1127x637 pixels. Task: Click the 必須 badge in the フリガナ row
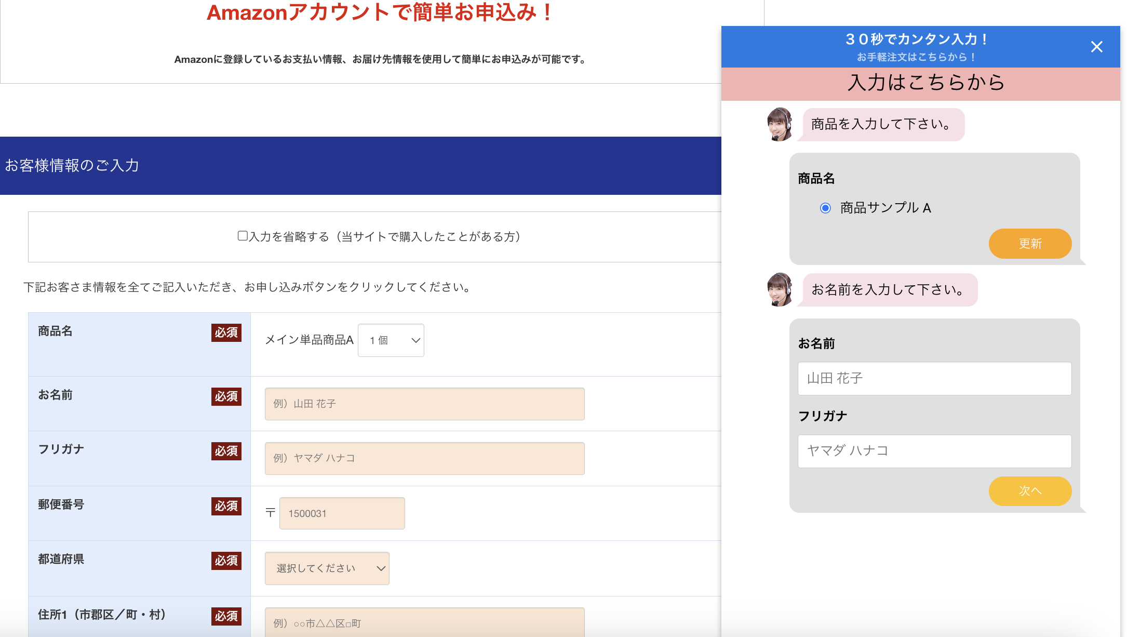(226, 451)
